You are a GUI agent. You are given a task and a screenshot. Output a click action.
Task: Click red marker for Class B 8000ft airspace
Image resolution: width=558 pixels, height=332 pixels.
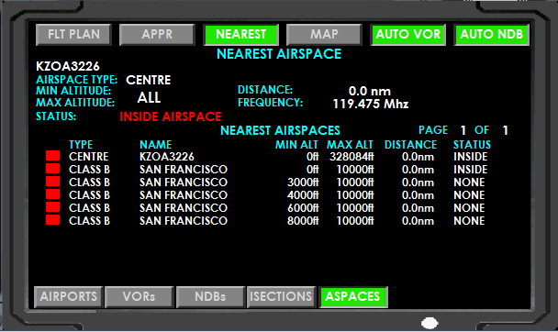52,220
